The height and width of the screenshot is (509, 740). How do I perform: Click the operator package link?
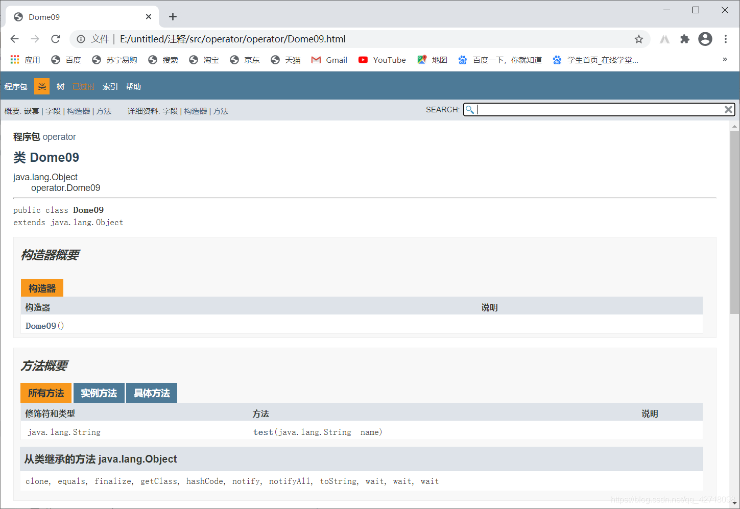(x=59, y=137)
